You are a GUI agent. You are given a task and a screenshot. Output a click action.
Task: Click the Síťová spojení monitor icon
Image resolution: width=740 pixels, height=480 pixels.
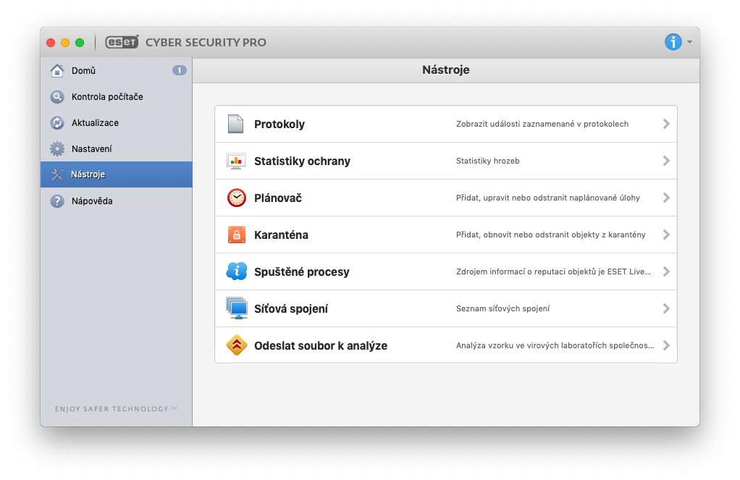(x=236, y=308)
